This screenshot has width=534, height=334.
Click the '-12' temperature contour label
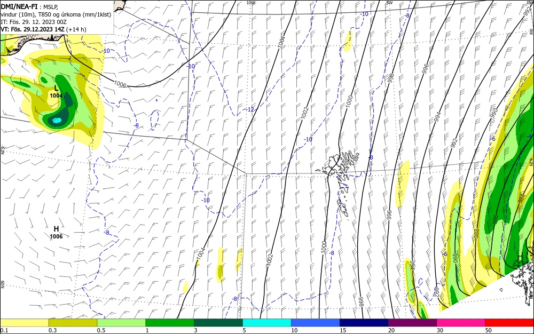[250, 109]
